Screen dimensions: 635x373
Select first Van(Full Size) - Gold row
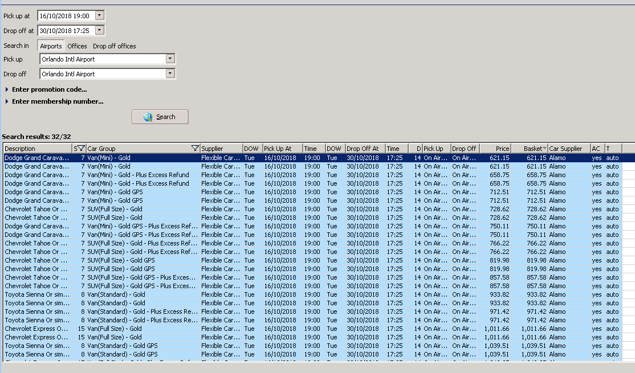coord(312,329)
